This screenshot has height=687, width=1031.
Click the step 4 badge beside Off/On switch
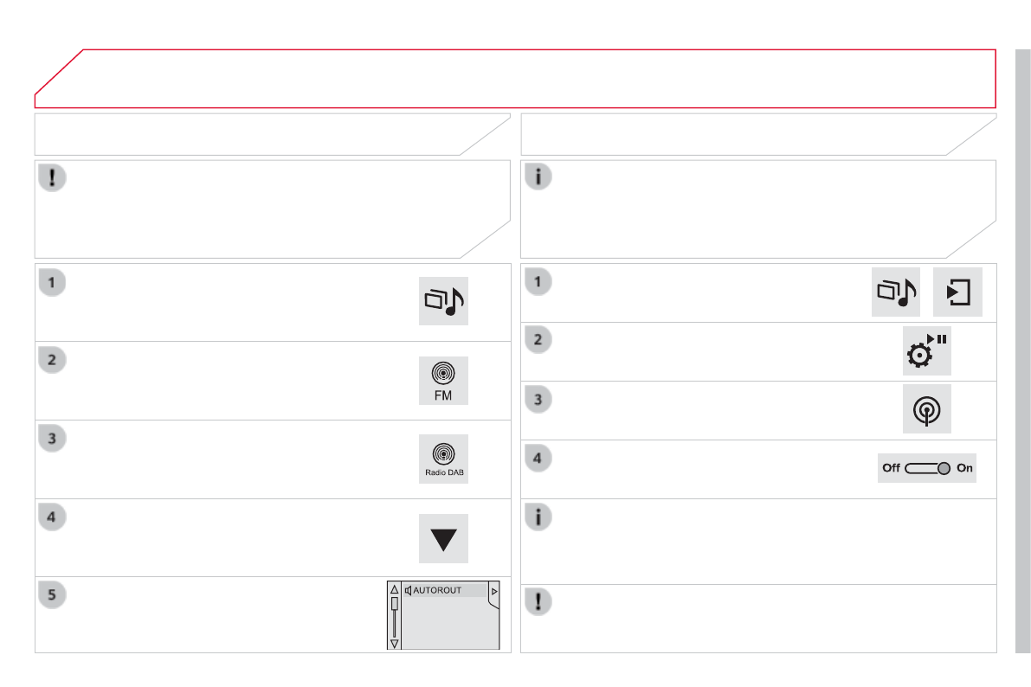[538, 459]
